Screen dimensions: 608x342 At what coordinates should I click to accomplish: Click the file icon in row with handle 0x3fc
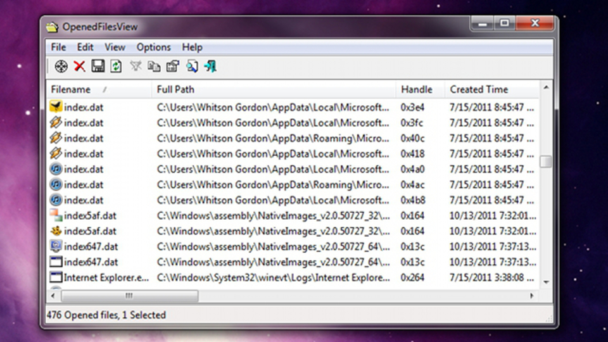click(x=56, y=122)
